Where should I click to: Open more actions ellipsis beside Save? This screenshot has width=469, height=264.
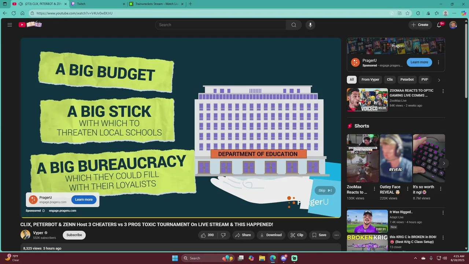pyautogui.click(x=336, y=235)
